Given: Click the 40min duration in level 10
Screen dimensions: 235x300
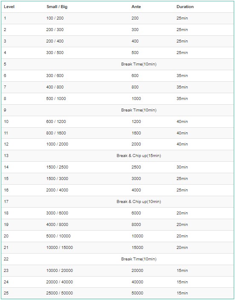Looking at the screenshot, I should pos(182,122).
